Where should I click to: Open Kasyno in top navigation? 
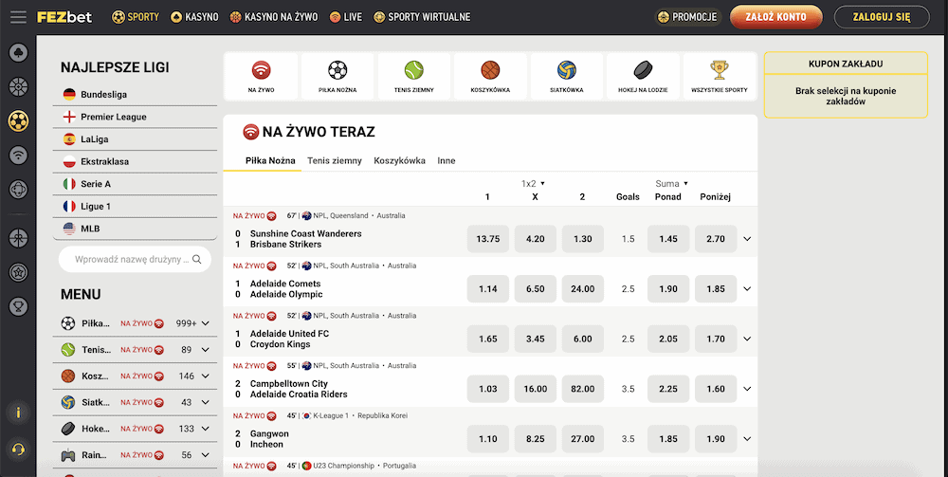click(x=194, y=17)
